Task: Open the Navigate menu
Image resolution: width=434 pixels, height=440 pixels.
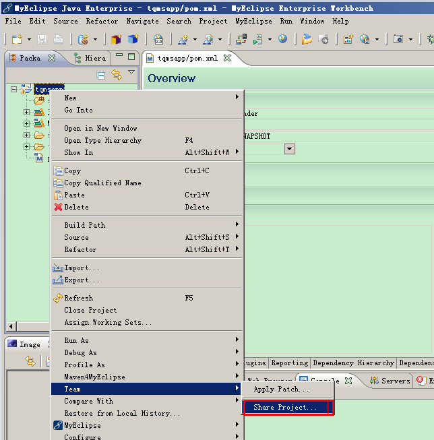Action: point(142,22)
